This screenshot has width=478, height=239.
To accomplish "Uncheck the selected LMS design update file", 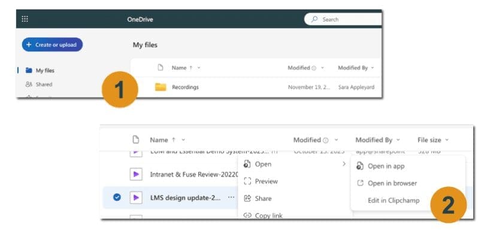I will tap(117, 197).
